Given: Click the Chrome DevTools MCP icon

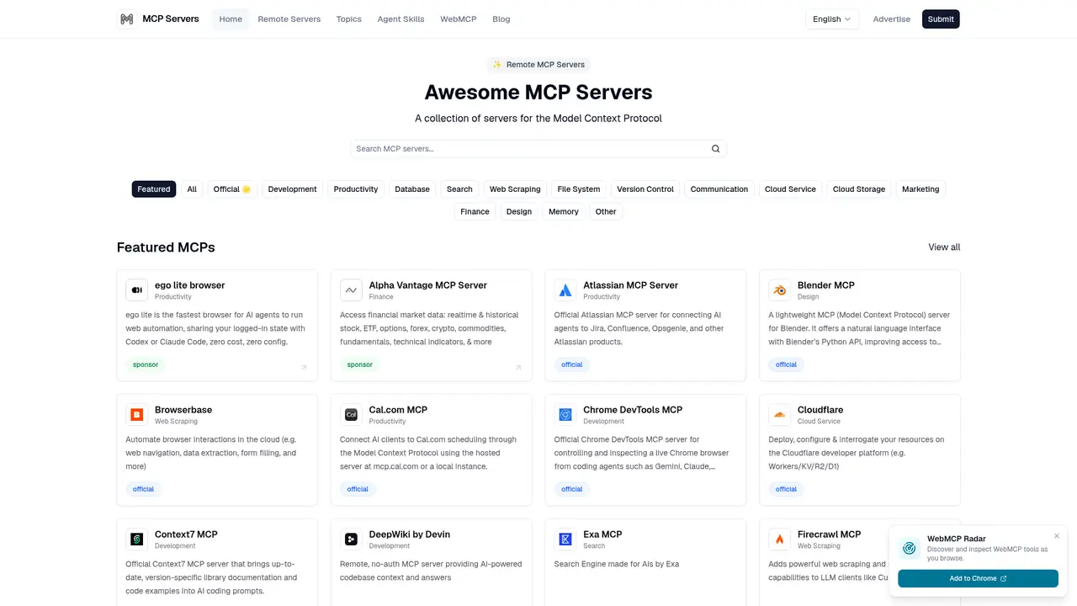Looking at the screenshot, I should click(x=565, y=415).
